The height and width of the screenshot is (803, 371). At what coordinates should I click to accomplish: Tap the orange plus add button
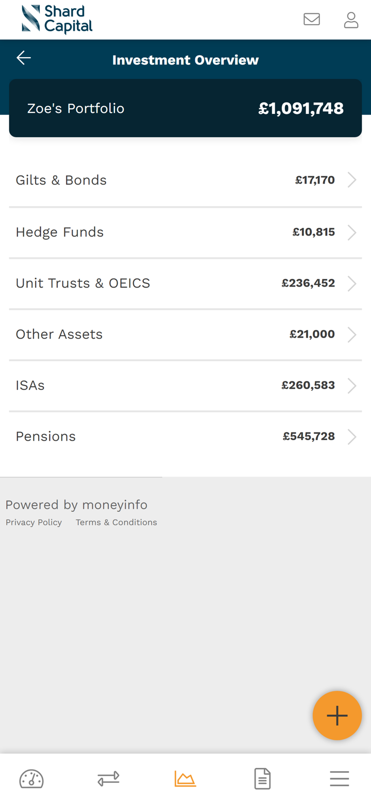[x=337, y=715]
